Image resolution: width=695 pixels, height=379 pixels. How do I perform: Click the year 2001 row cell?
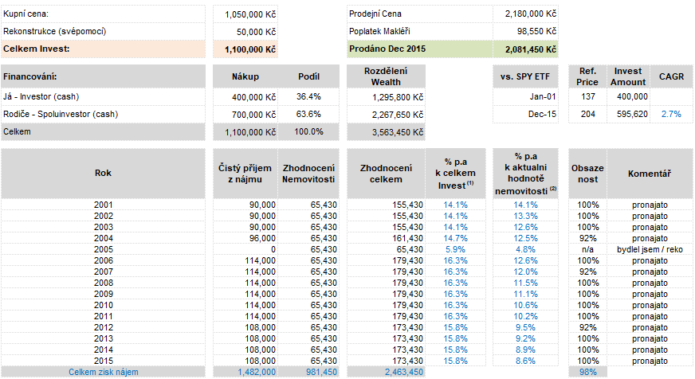coord(103,205)
